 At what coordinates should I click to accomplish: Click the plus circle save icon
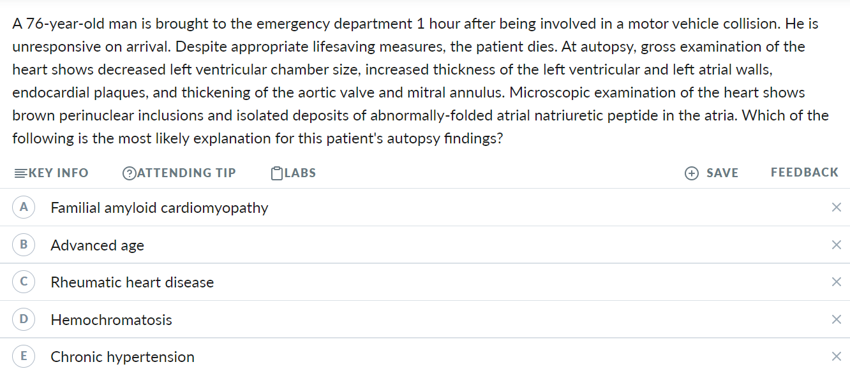pos(691,173)
